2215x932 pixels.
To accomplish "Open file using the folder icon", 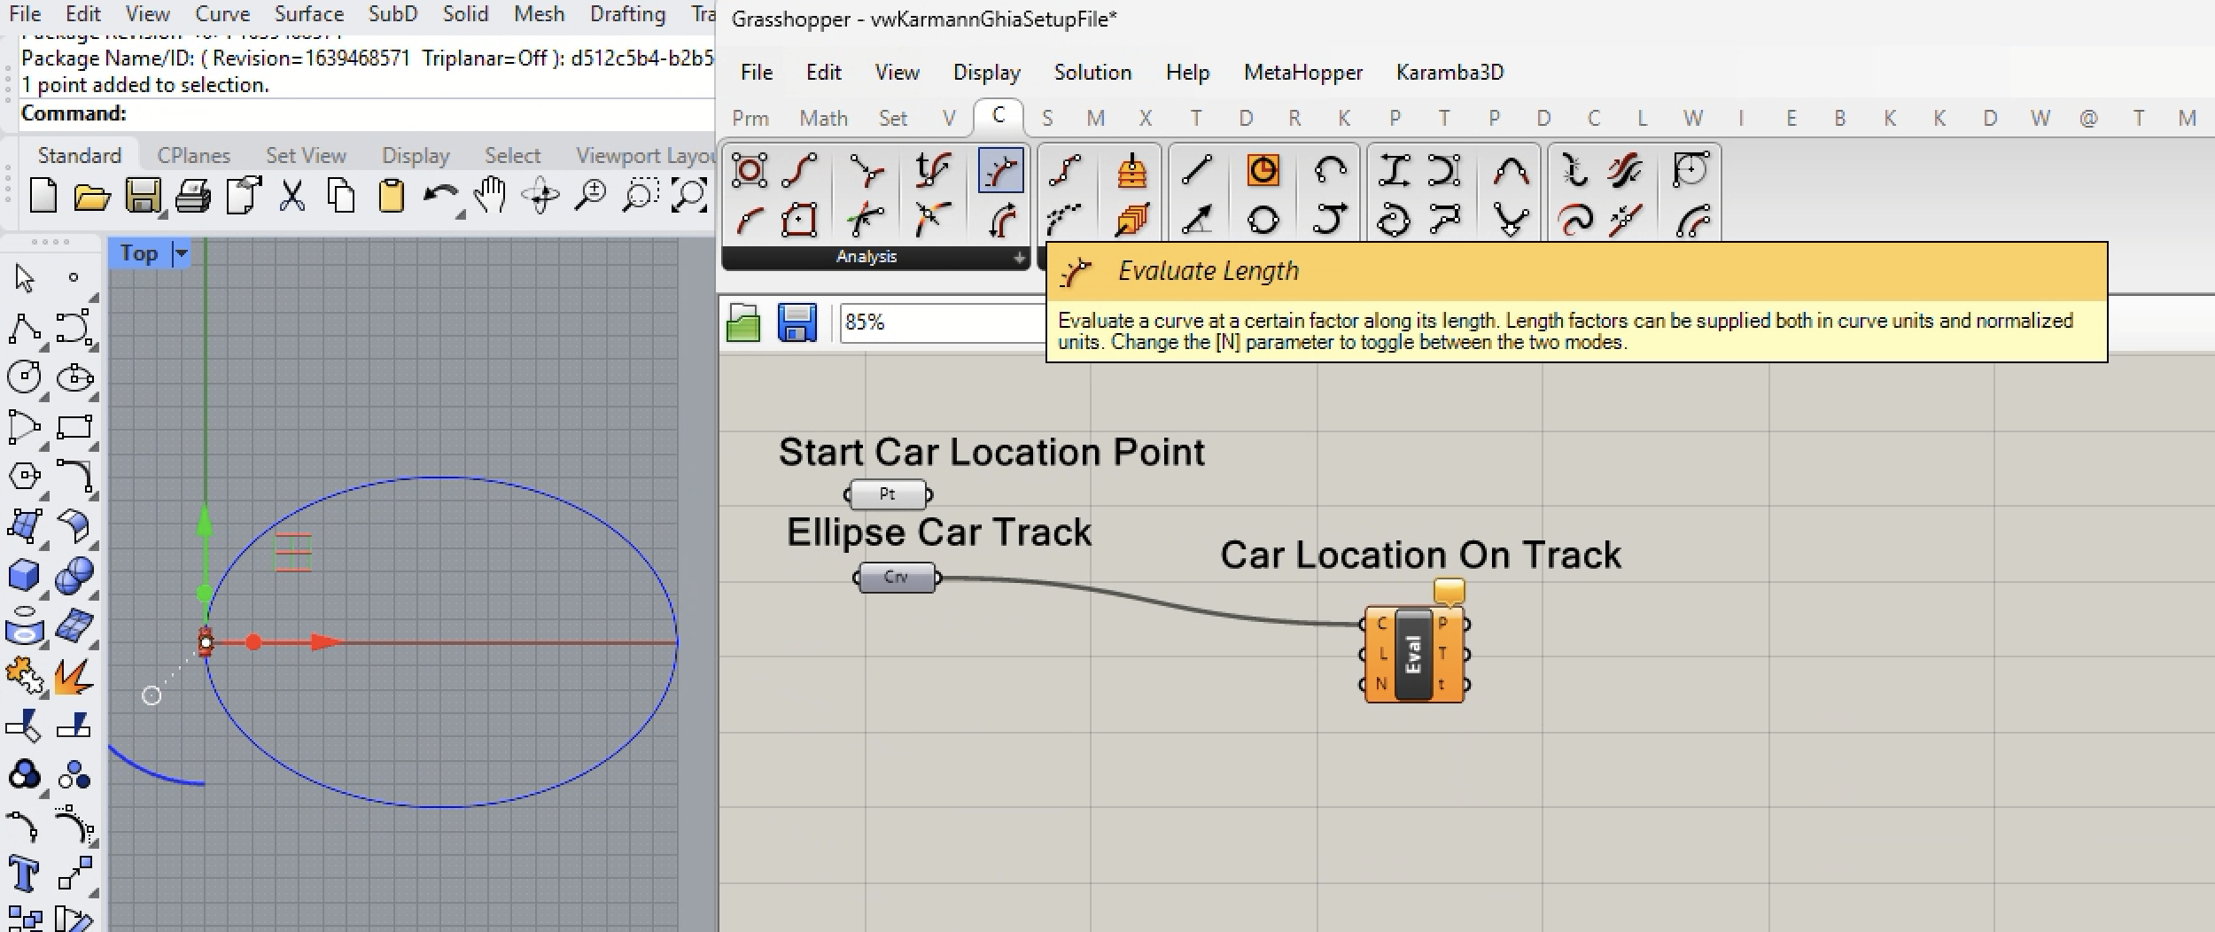I will pyautogui.click(x=92, y=196).
